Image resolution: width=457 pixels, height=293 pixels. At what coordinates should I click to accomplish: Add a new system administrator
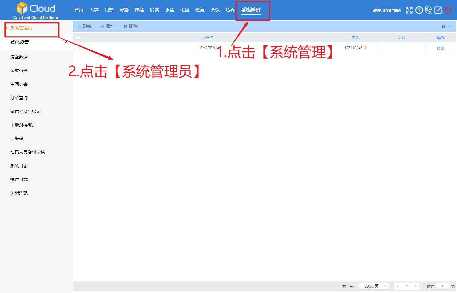107,26
